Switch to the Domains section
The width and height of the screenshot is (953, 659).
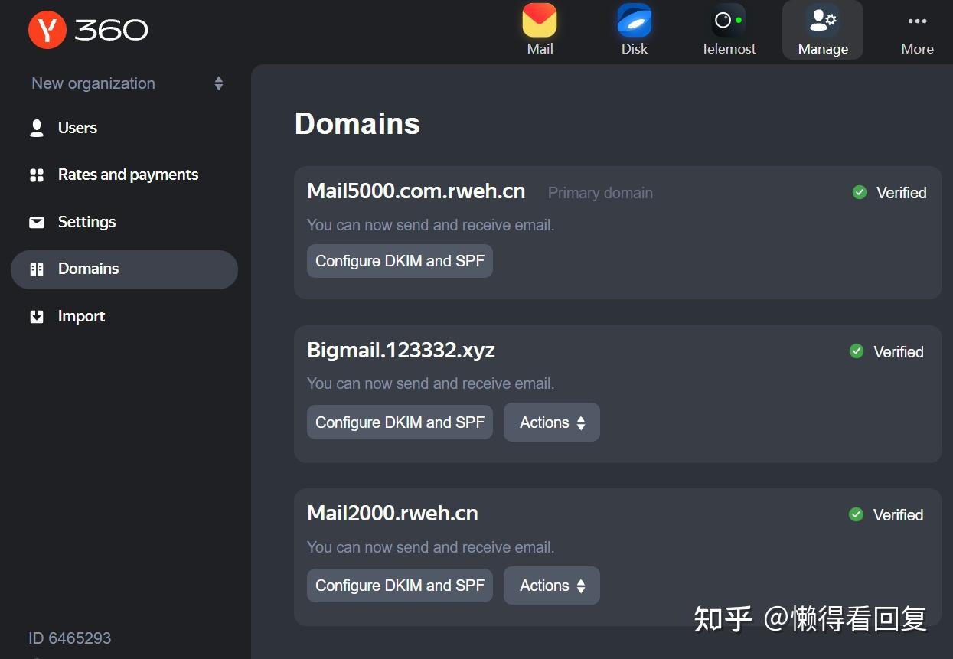[x=88, y=269]
